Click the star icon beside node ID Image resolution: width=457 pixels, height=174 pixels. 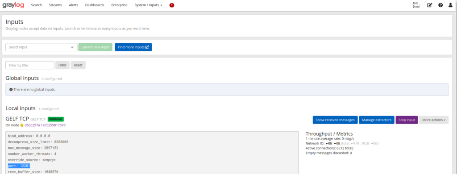pyautogui.click(x=21, y=125)
